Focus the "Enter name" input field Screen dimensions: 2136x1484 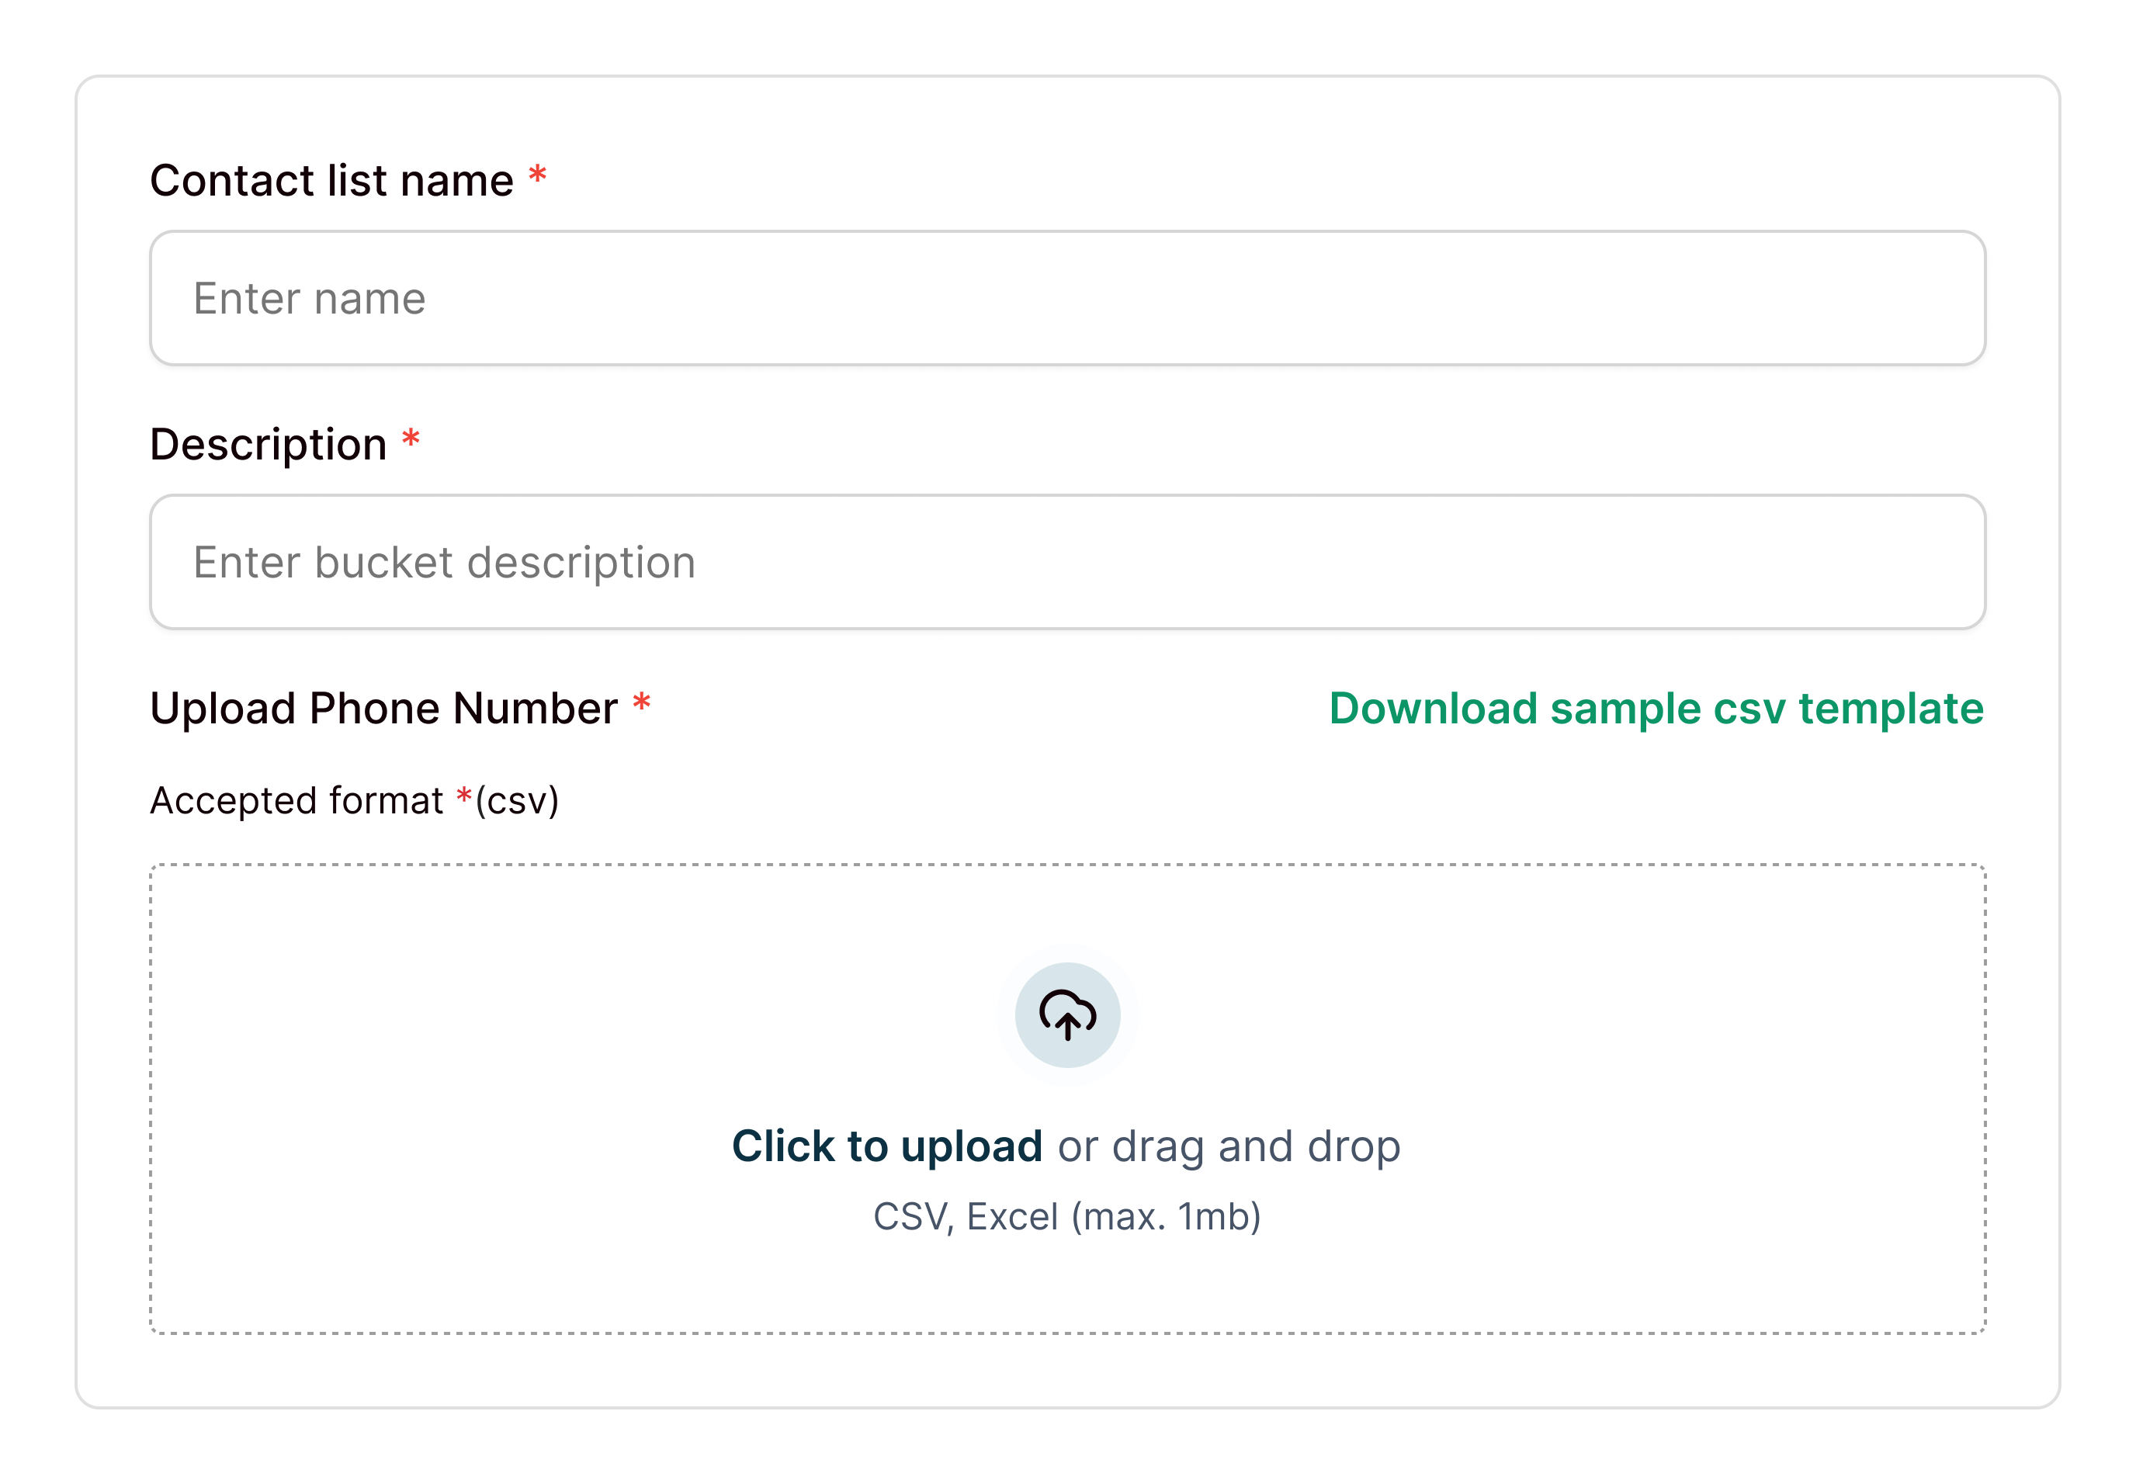click(1066, 299)
